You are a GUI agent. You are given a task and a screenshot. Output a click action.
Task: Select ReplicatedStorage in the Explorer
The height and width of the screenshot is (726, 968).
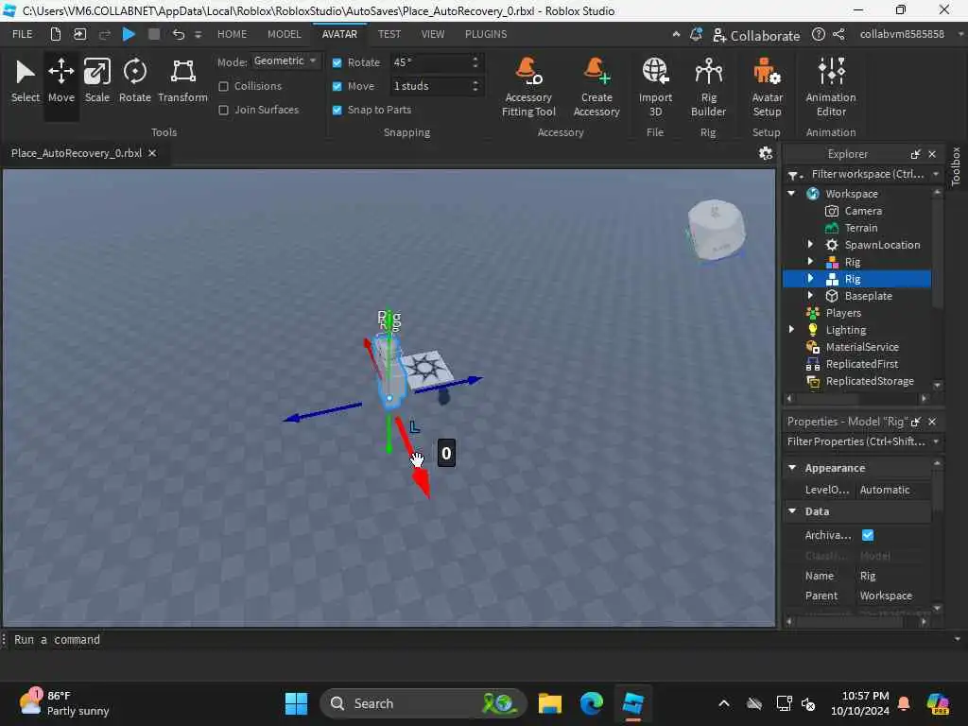click(x=870, y=381)
